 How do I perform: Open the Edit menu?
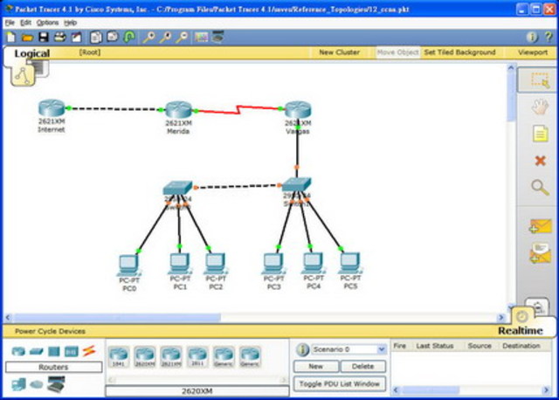pyautogui.click(x=25, y=23)
